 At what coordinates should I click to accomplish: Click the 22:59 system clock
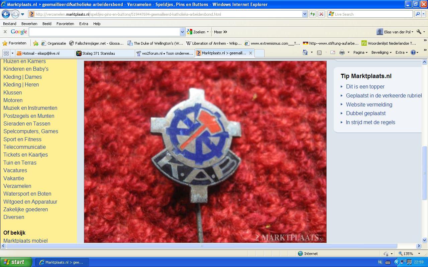click(419, 262)
